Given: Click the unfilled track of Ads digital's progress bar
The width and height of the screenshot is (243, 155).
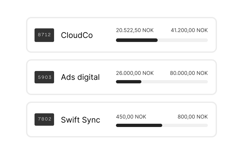Looking at the screenshot, I should coord(174,82).
